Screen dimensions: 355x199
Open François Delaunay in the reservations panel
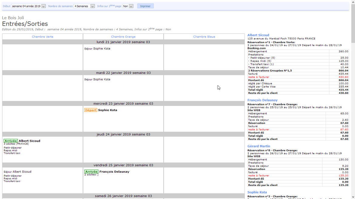(x=262, y=100)
